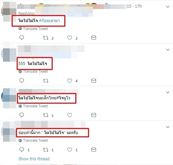The image size is (173, 165).
Task: Show this thread link at bottom
Action: [34, 159]
